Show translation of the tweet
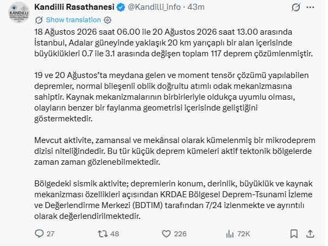328x246 pixels. pyautogui.click(x=73, y=20)
